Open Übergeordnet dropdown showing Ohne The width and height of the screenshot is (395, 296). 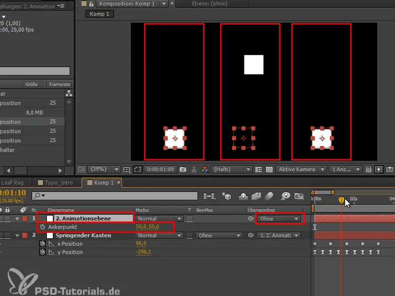coord(278,219)
